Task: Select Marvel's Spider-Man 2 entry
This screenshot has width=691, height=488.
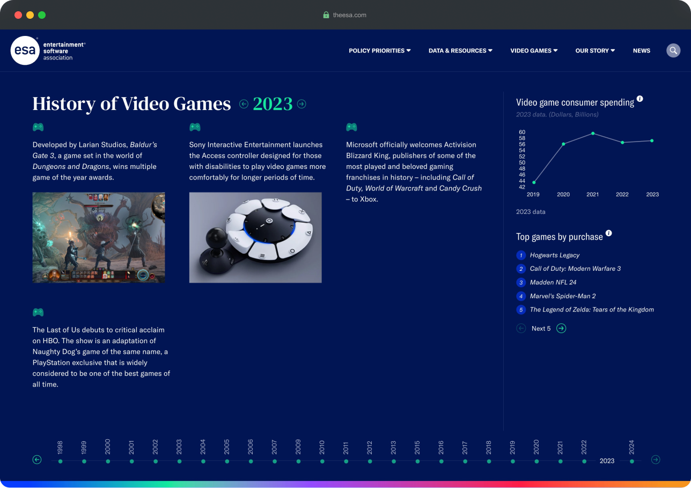Action: point(563,296)
